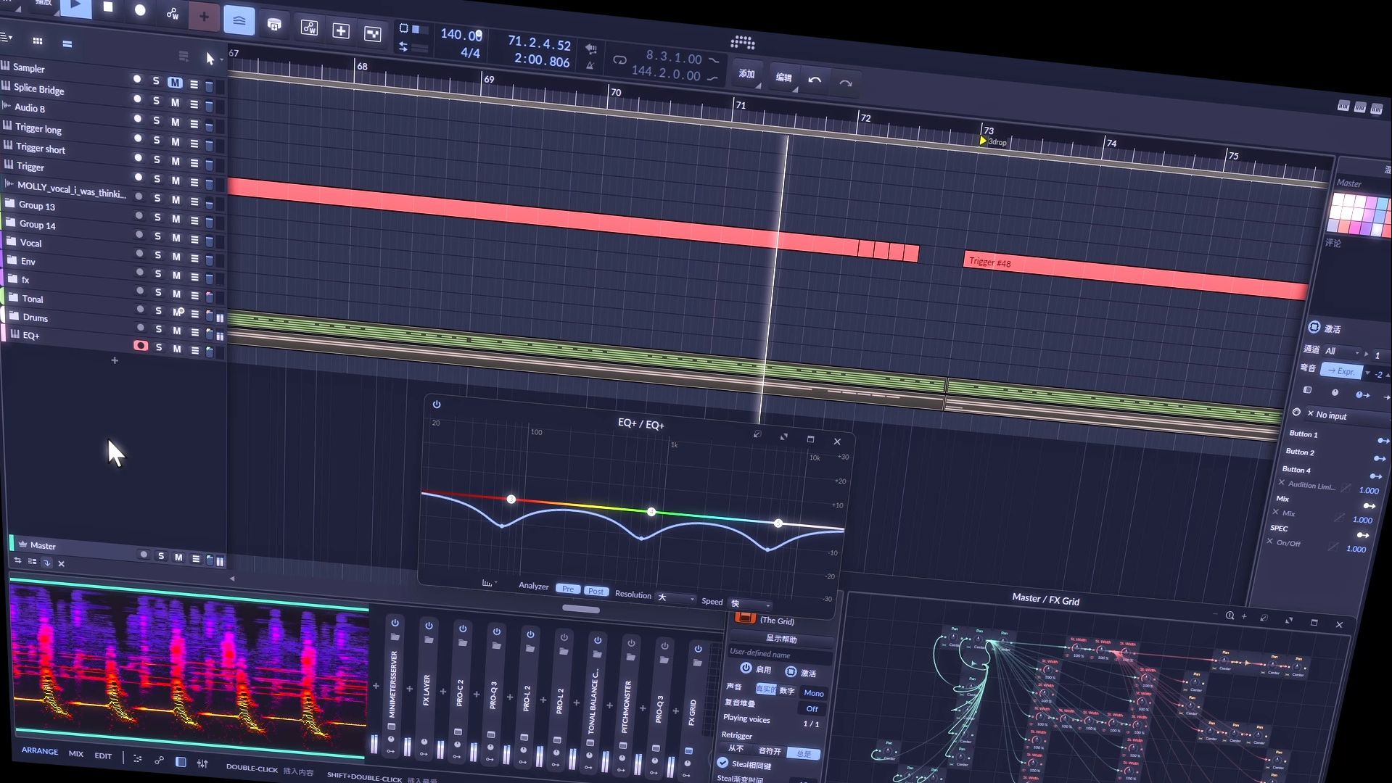Toggle the loop icon near loop region values
1392x783 pixels.
pos(619,59)
